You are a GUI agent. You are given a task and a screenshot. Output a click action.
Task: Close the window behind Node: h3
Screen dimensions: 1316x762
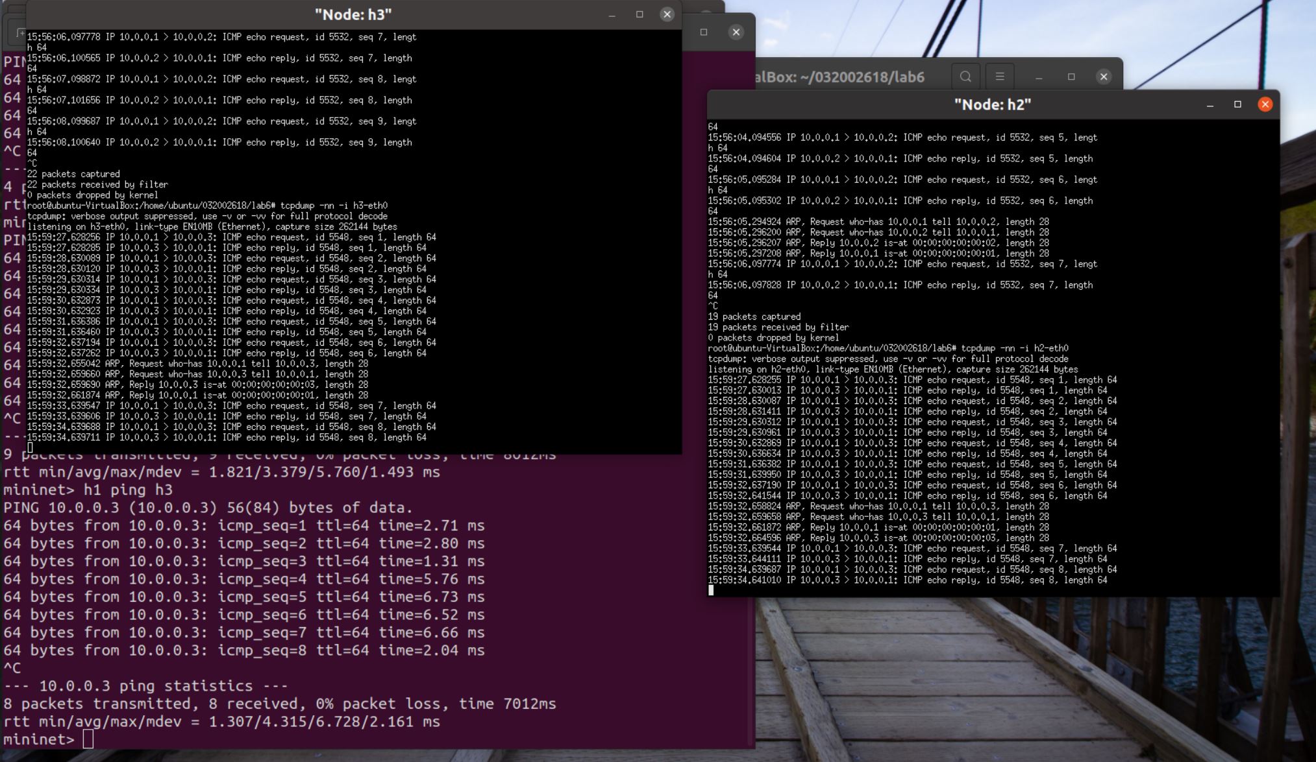[x=736, y=32]
